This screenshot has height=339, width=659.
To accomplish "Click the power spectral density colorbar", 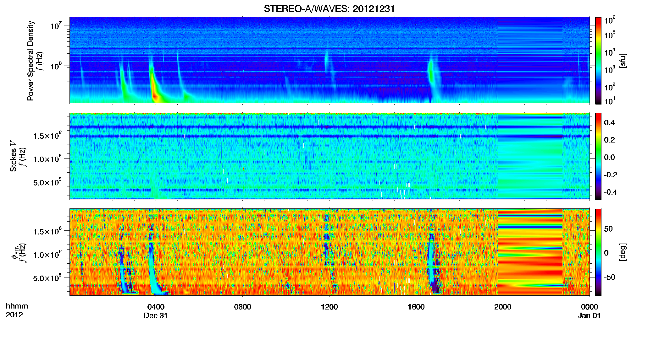I will click(598, 61).
